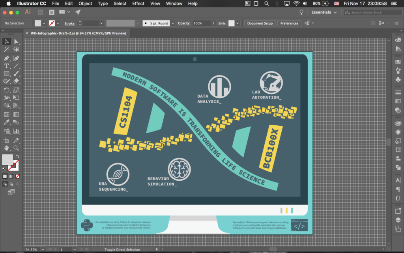
Task: Select the Zoom tool in toolbar
Action: tap(16, 148)
